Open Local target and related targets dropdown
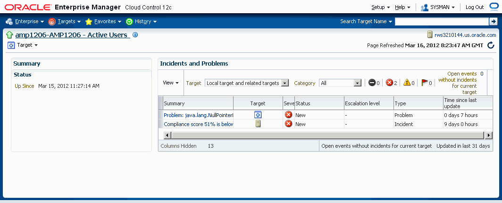Screen dimensions: 502x203 246,83
